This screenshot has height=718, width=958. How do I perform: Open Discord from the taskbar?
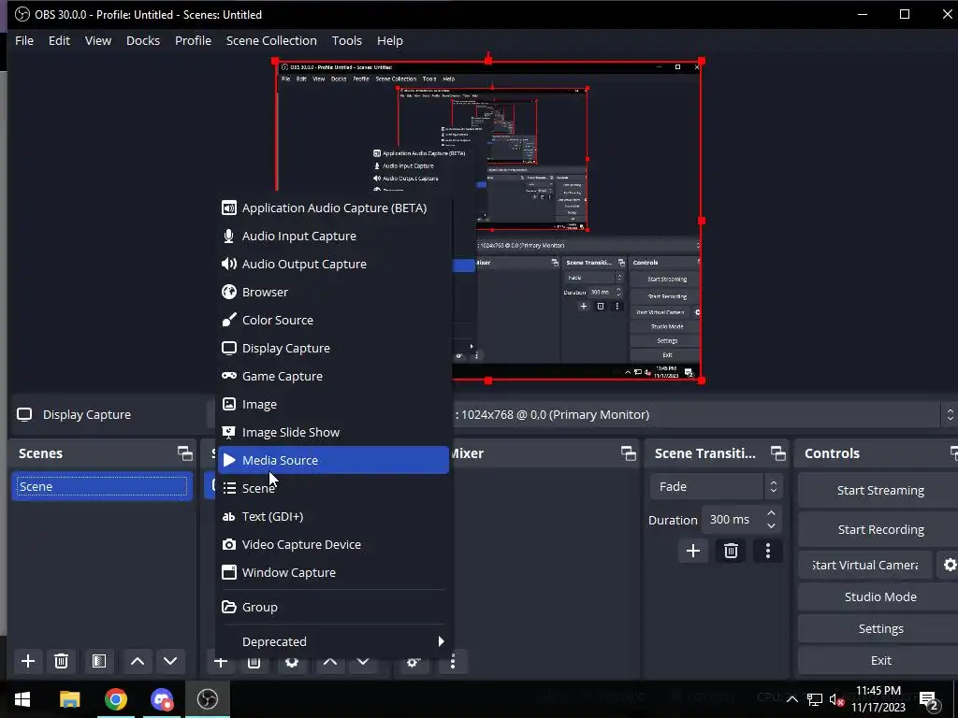coord(161,699)
